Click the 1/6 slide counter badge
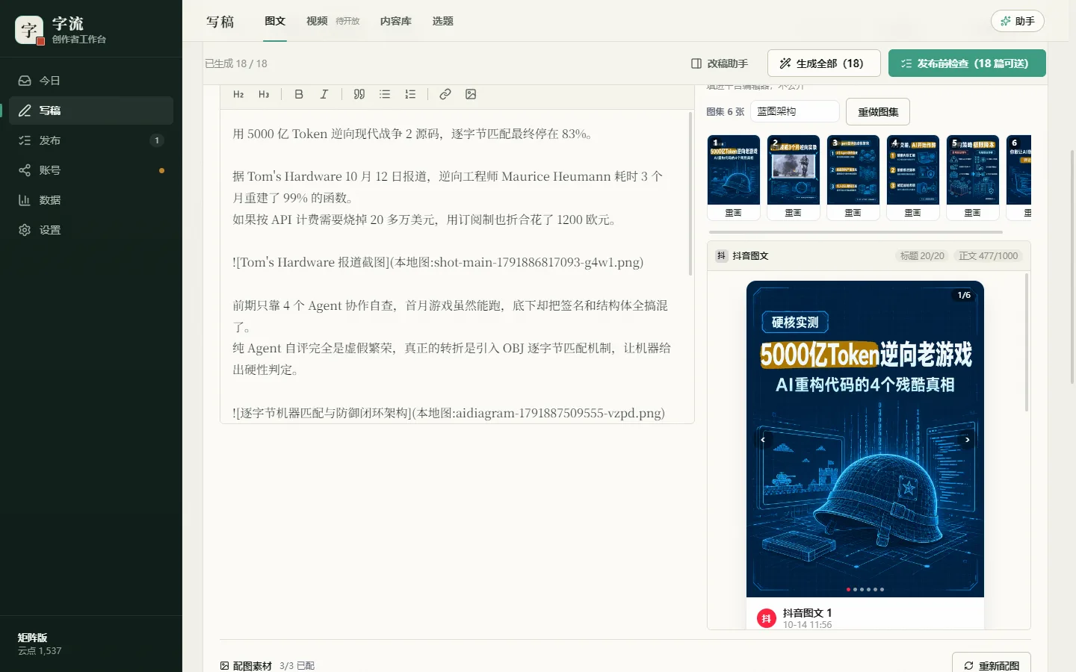1076x672 pixels. [x=964, y=295]
